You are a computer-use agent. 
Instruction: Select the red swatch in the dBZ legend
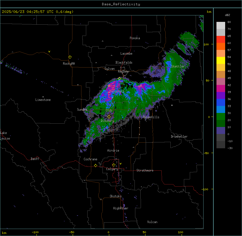[221, 40]
